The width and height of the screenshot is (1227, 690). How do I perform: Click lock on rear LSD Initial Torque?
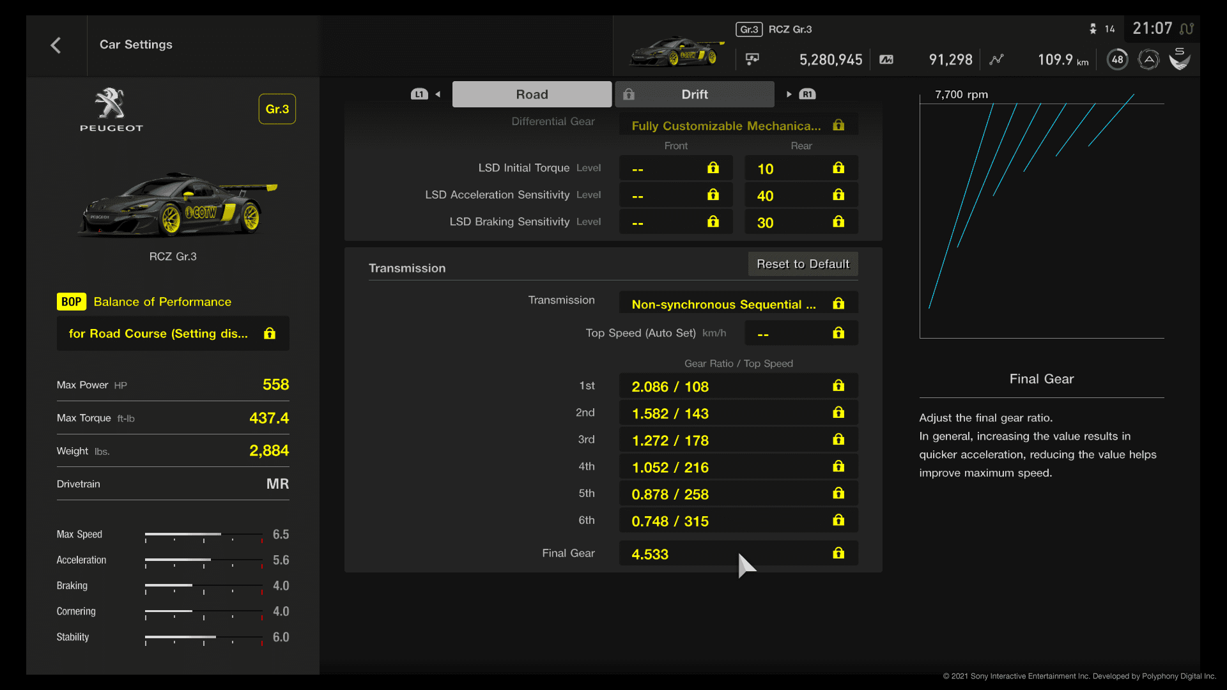click(838, 168)
